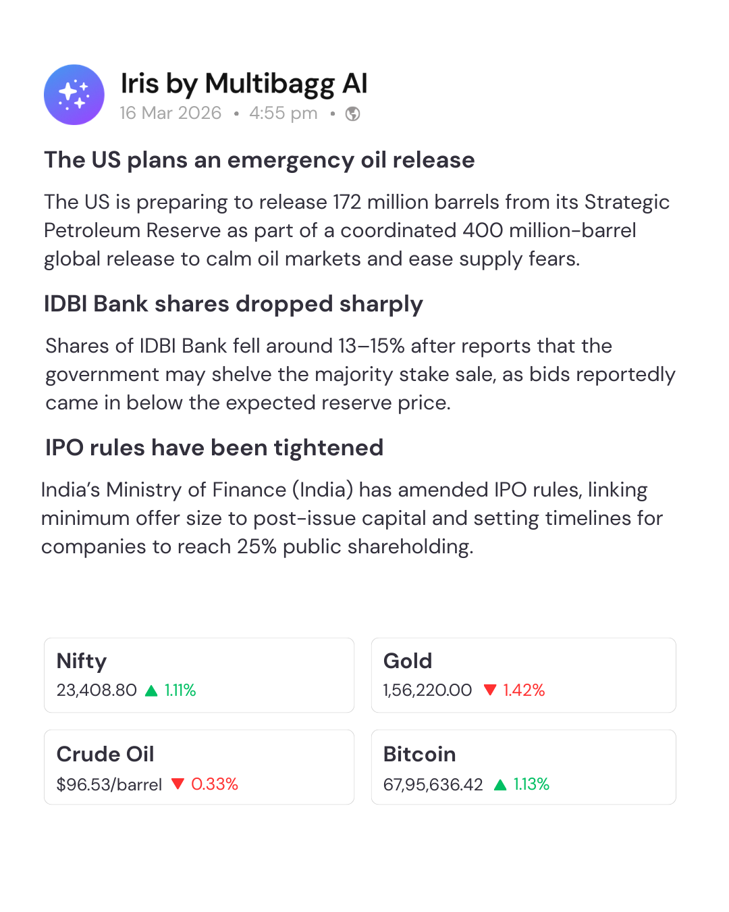Click Bitcoin green up arrow icon
Viewport: 729px width, 912px height.
point(500,784)
